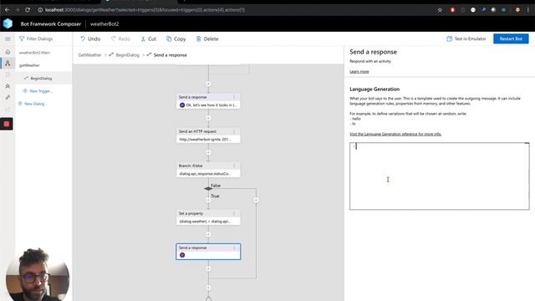Image resolution: width=535 pixels, height=301 pixels.
Task: Open the Bot Responses sidebar icon
Action: (x=8, y=86)
